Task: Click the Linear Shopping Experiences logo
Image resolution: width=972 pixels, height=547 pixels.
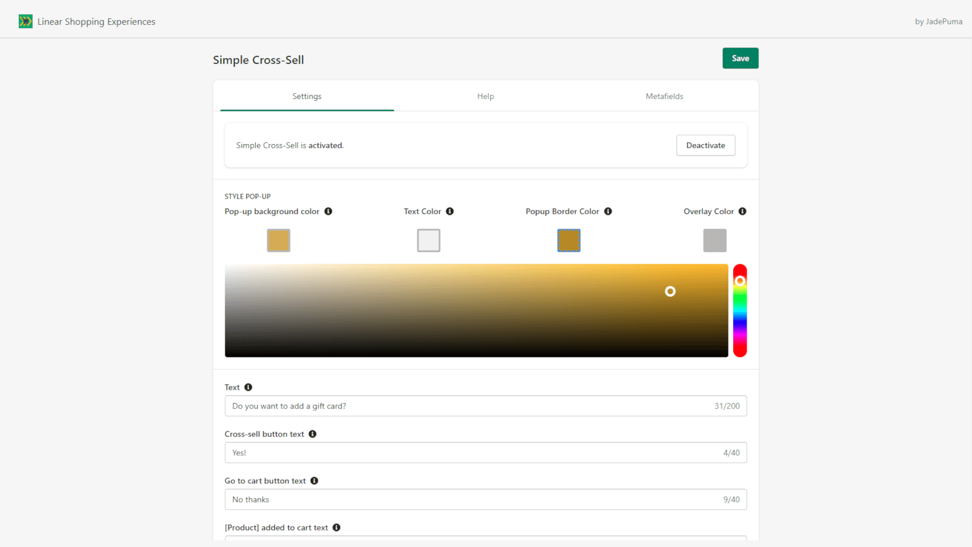Action: click(x=26, y=21)
